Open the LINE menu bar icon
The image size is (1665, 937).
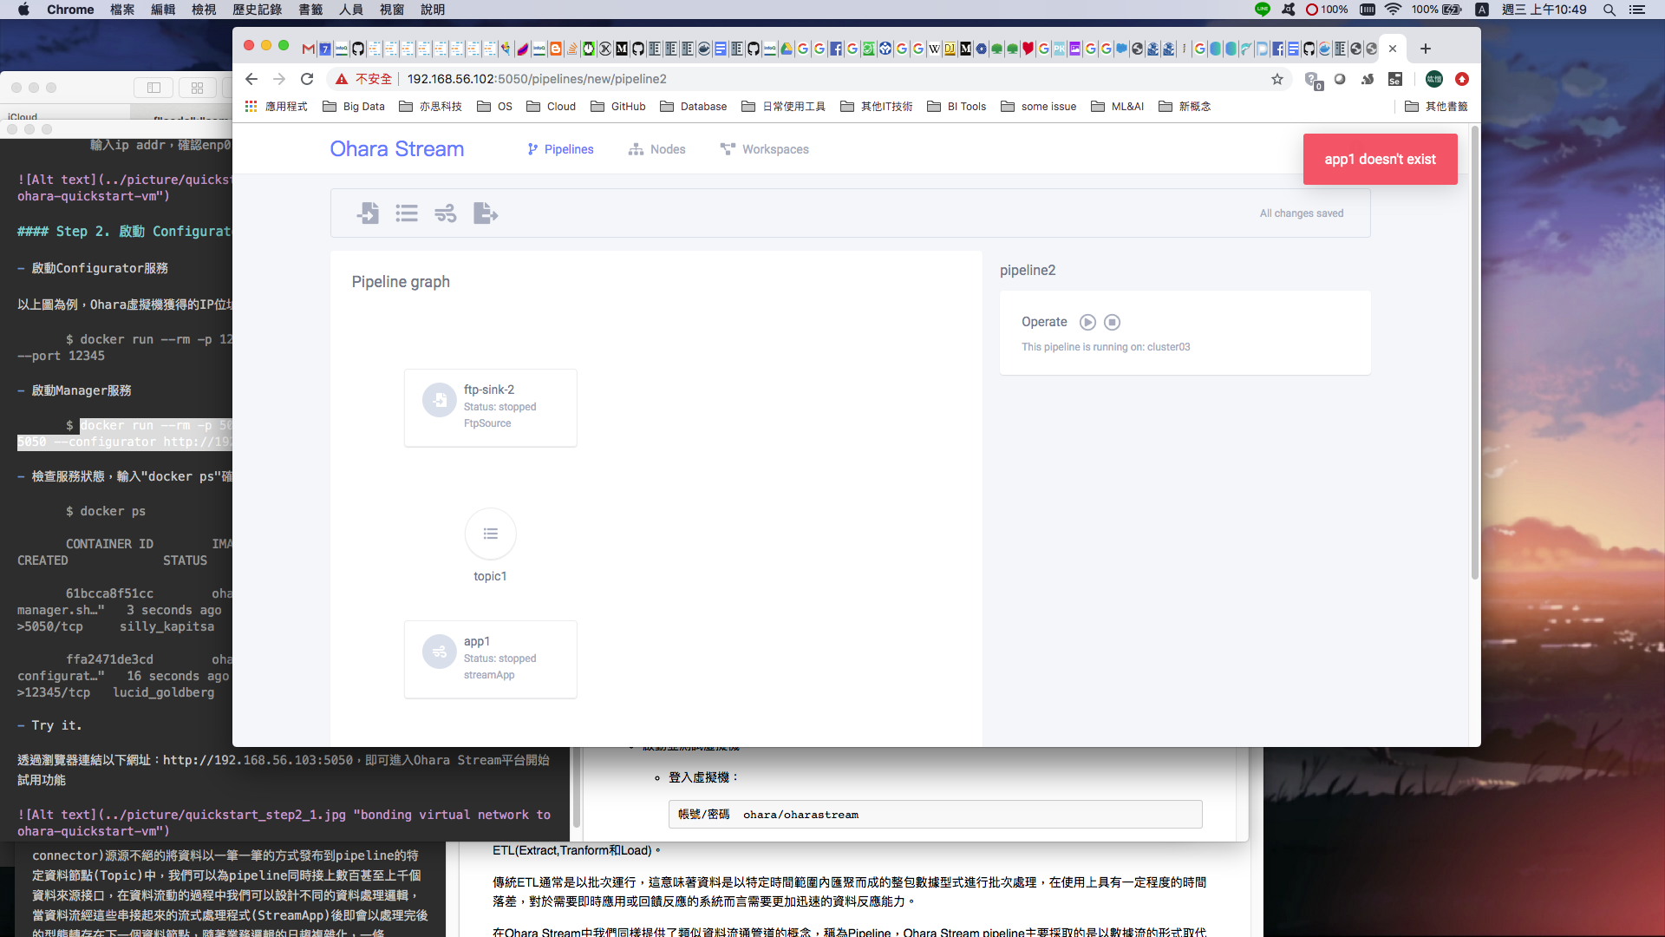1263,10
